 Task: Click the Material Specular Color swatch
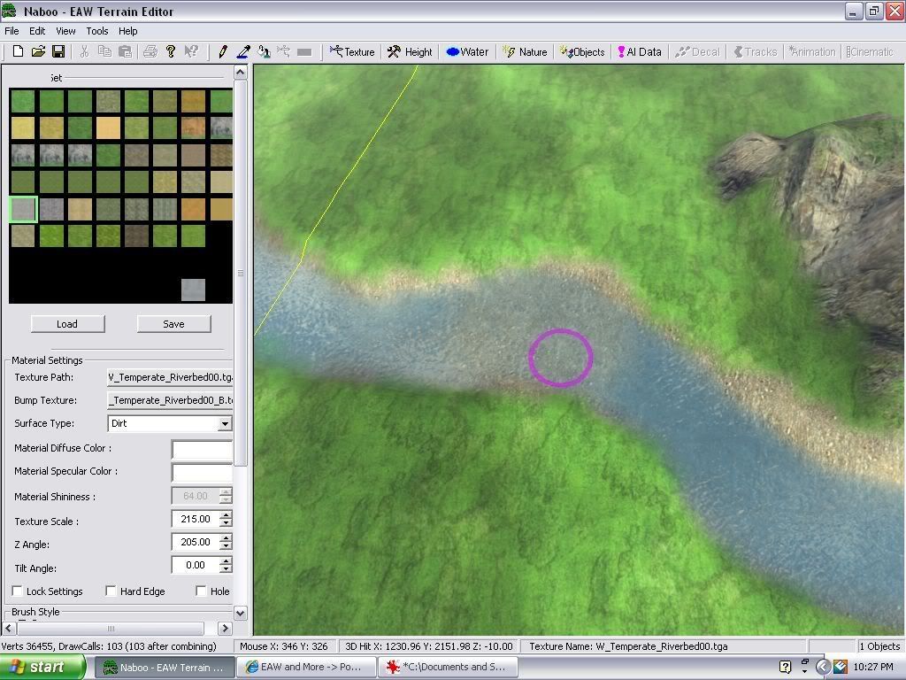202,473
